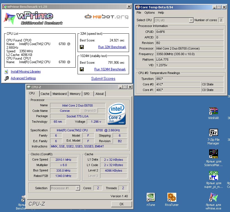Switch to the About tab in CPU-Z
Screen dimensions: 230x212
(100, 94)
